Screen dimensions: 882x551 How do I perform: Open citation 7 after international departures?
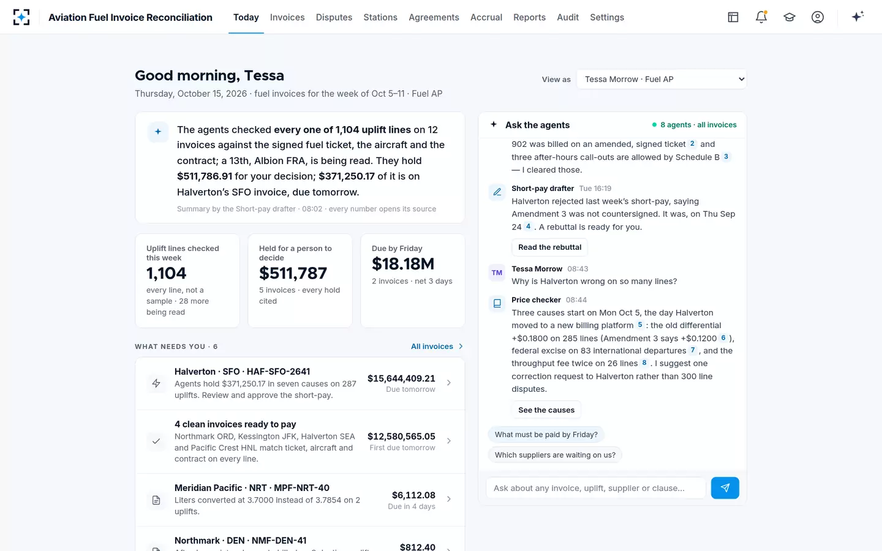click(693, 350)
